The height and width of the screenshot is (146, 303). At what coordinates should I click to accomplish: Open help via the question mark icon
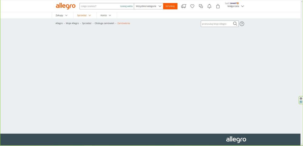pyautogui.click(x=242, y=24)
